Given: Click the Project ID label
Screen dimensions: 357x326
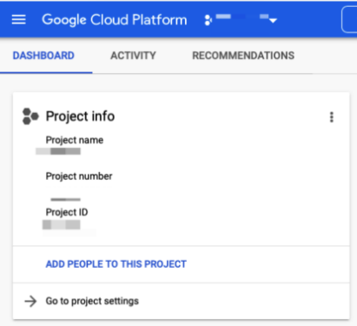Looking at the screenshot, I should pyautogui.click(x=67, y=212).
